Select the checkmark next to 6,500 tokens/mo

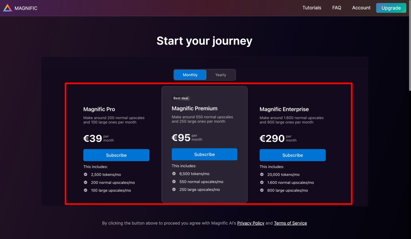pyautogui.click(x=174, y=173)
